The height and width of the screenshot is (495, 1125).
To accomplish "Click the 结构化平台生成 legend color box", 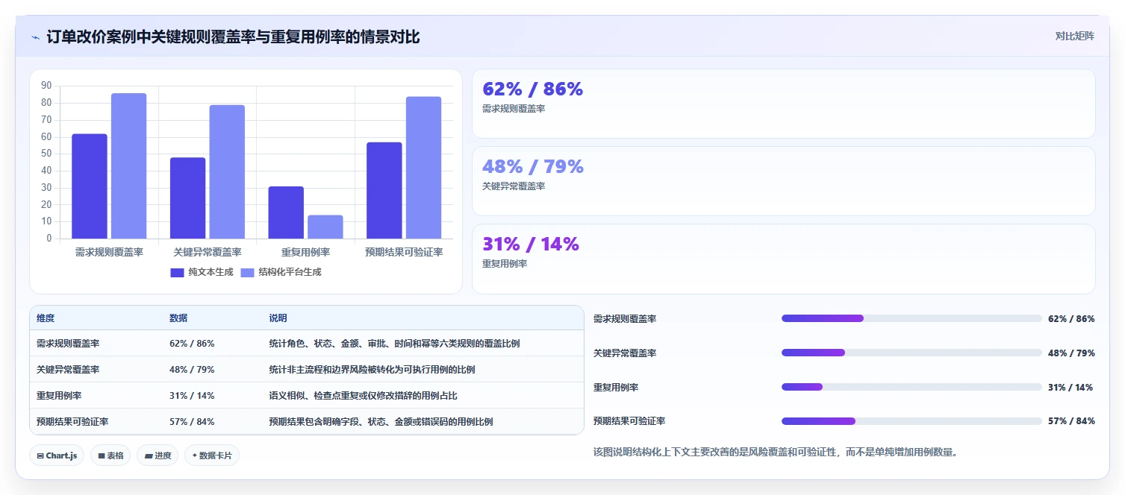I will coord(247,272).
